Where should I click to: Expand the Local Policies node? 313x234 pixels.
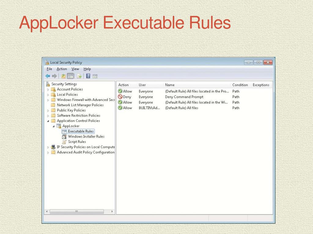48,95
